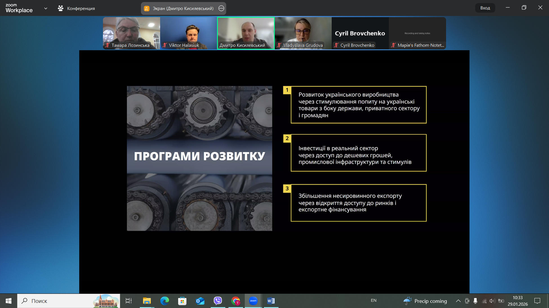Screen dimensions: 549x308
Task: Switch the EN input language indicator
Action: point(374,300)
